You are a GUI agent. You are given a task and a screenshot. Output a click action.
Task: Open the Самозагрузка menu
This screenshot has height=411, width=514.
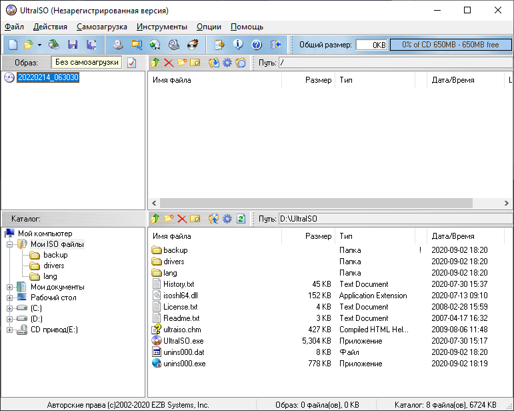pyautogui.click(x=102, y=27)
